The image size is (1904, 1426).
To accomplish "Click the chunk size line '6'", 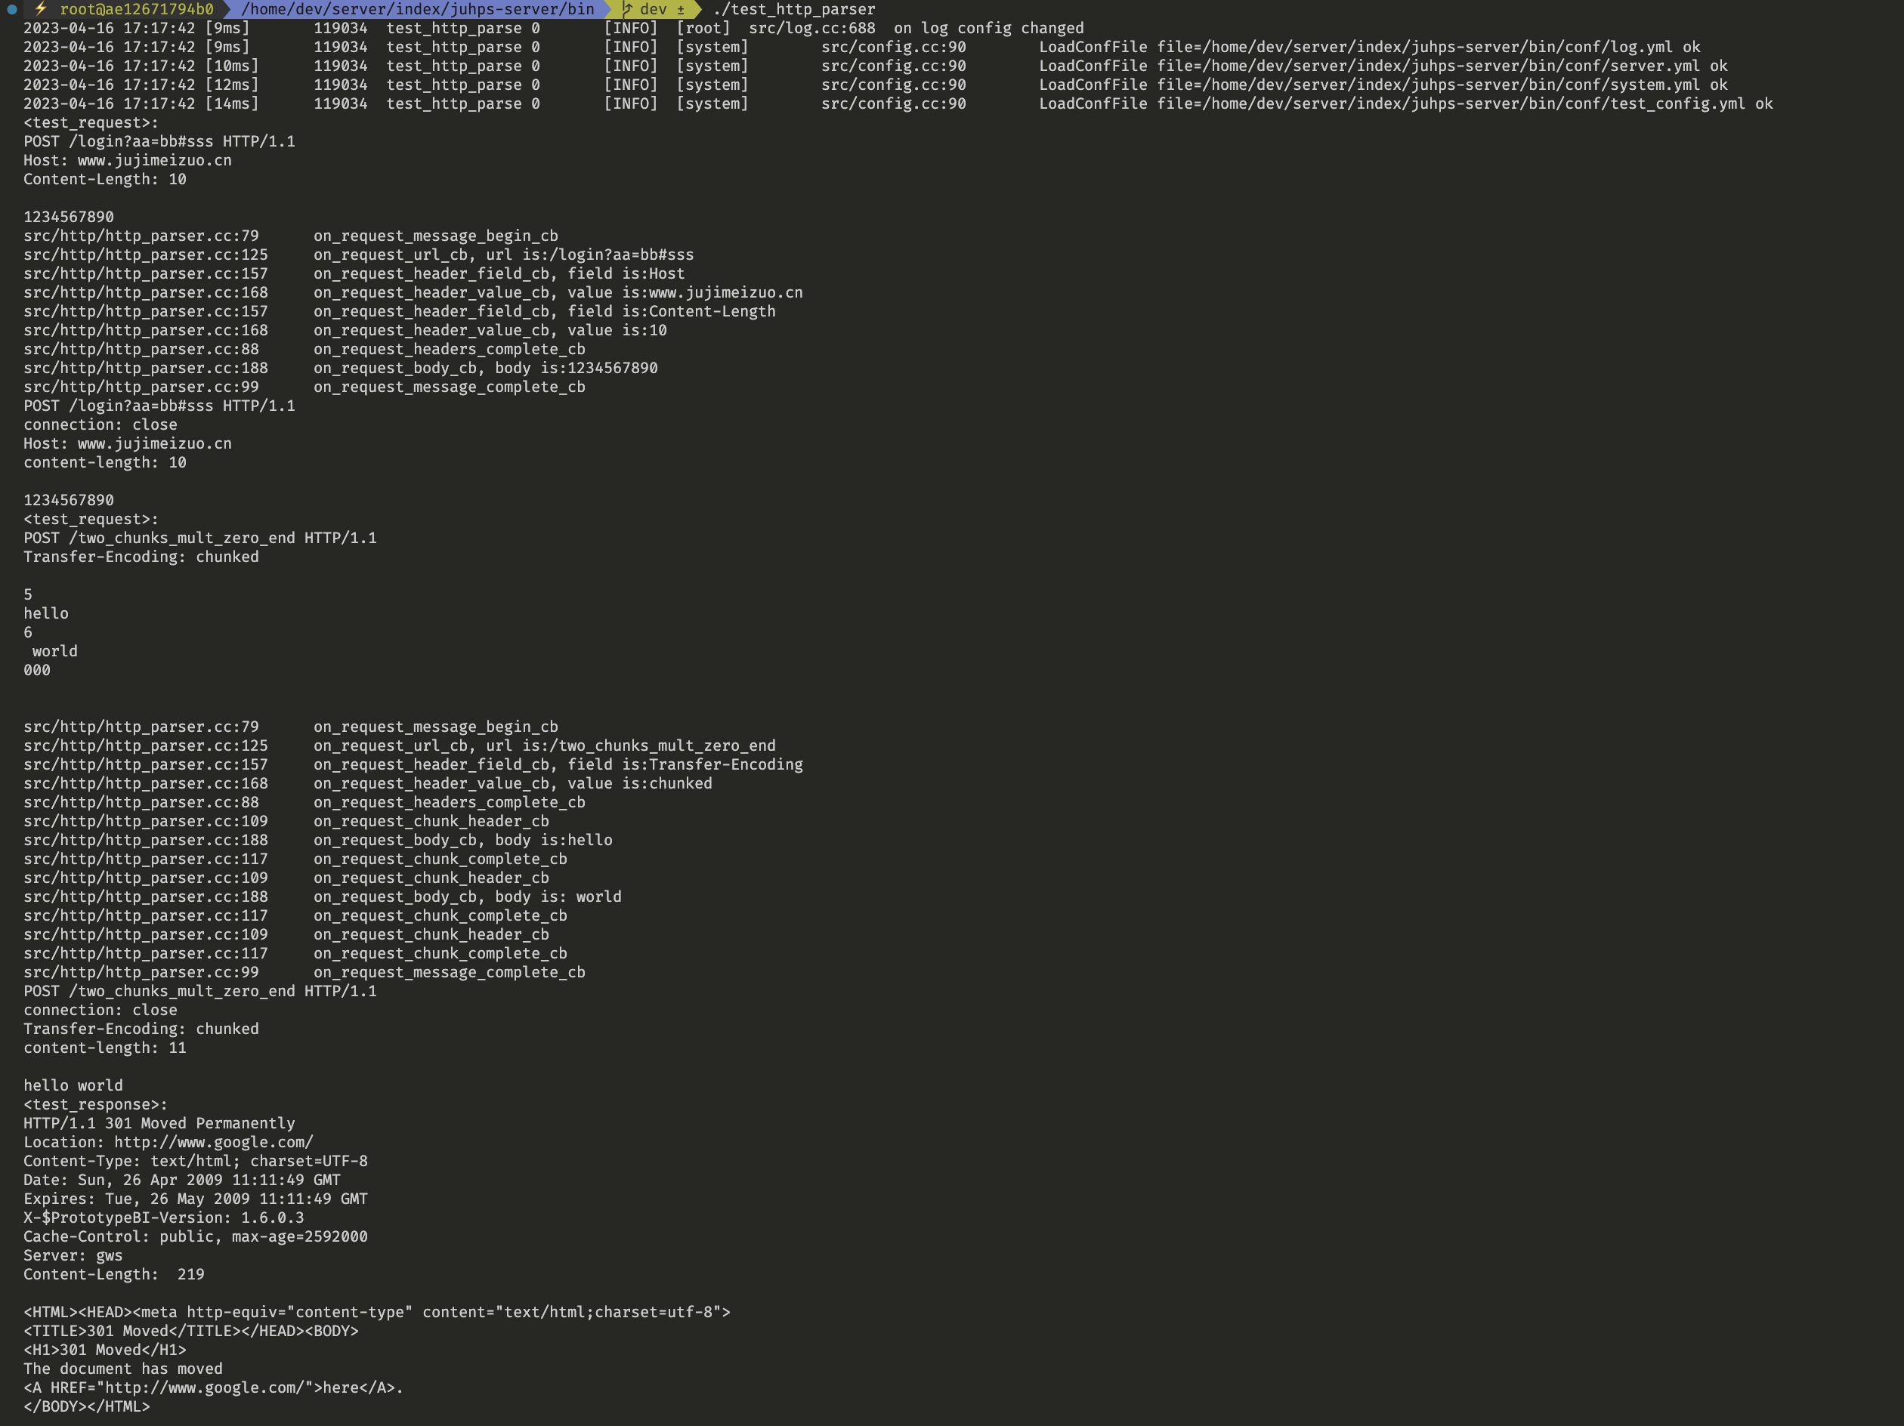I will [27, 632].
